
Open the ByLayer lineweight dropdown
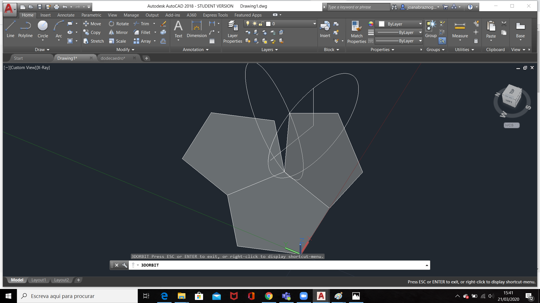point(420,33)
